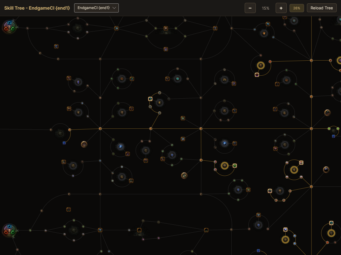Select the gold-circled notable near the bottom edge

[x=285, y=239]
